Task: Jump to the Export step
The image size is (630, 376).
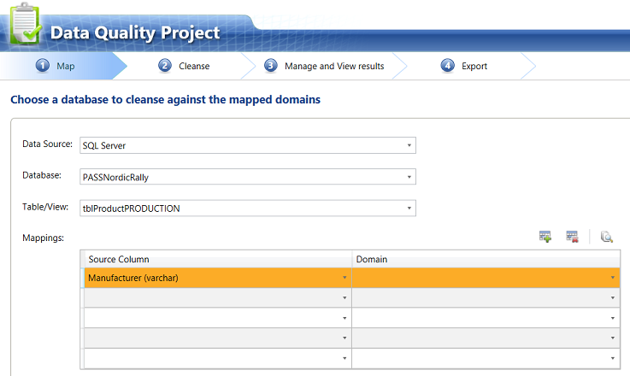Action: pos(474,66)
